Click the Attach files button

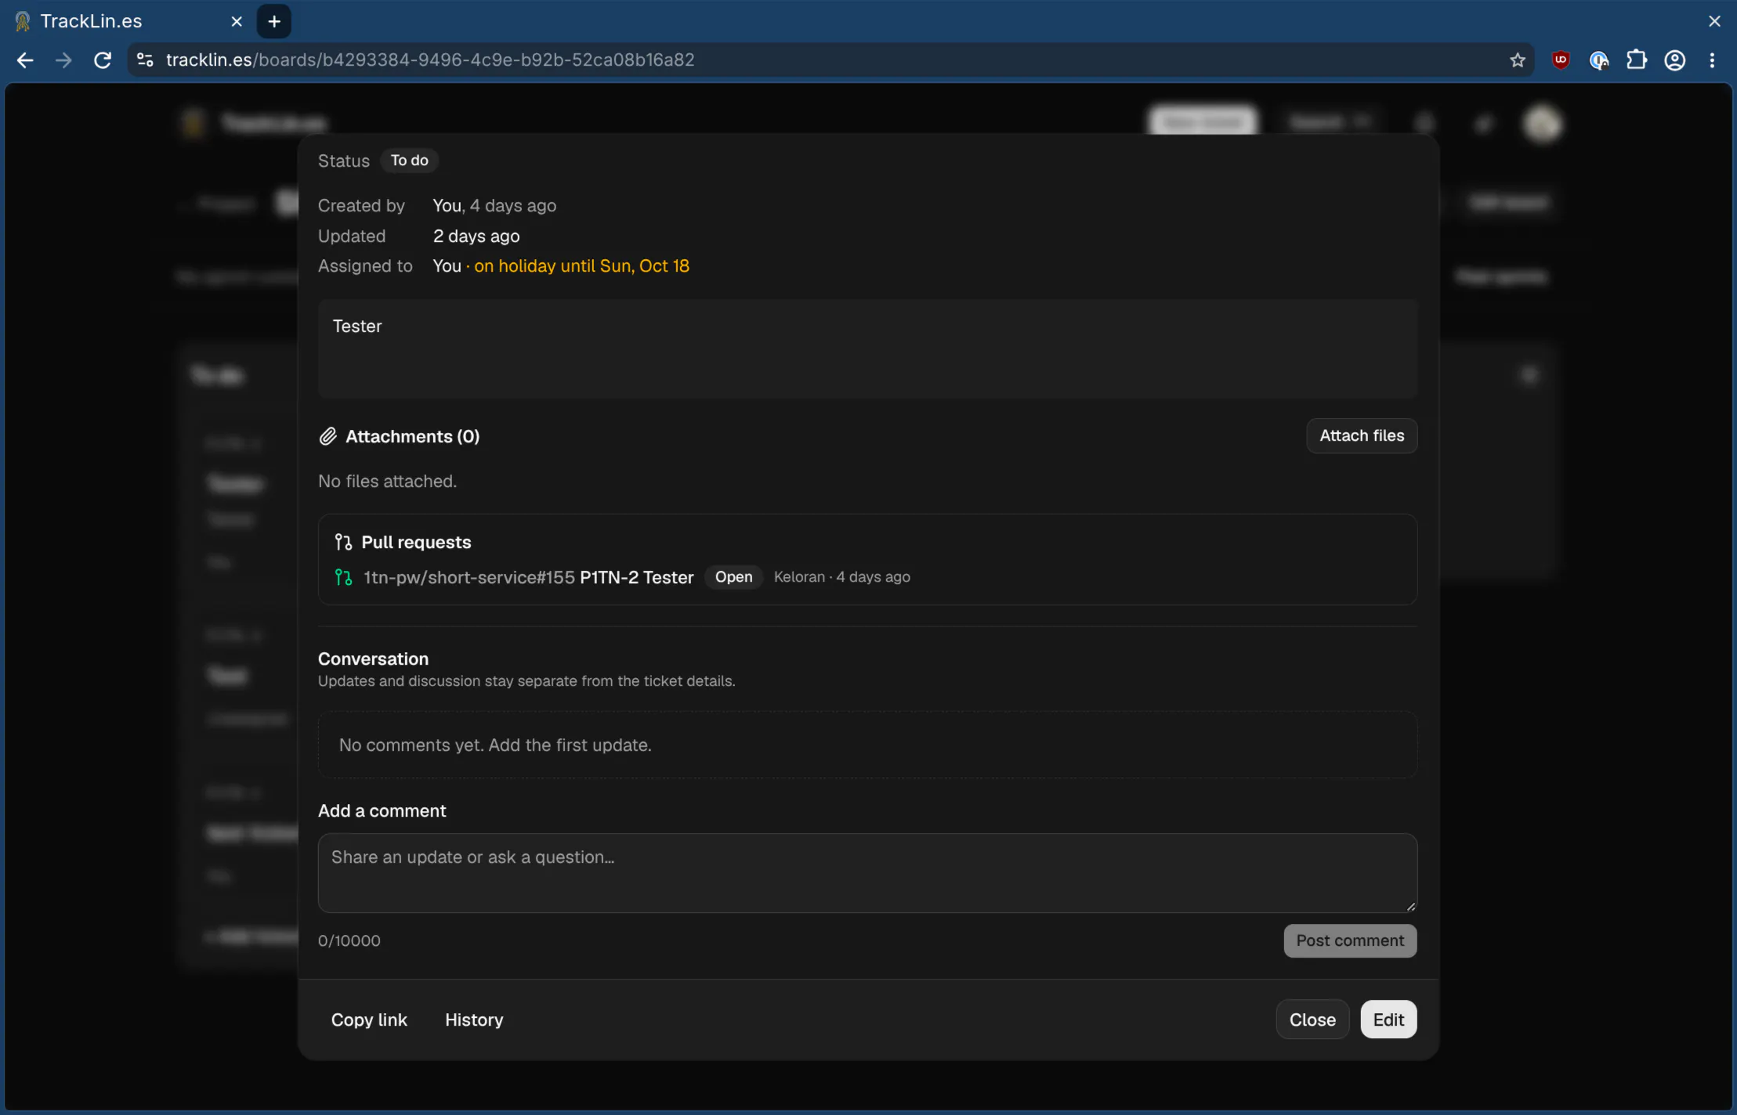[x=1362, y=435]
